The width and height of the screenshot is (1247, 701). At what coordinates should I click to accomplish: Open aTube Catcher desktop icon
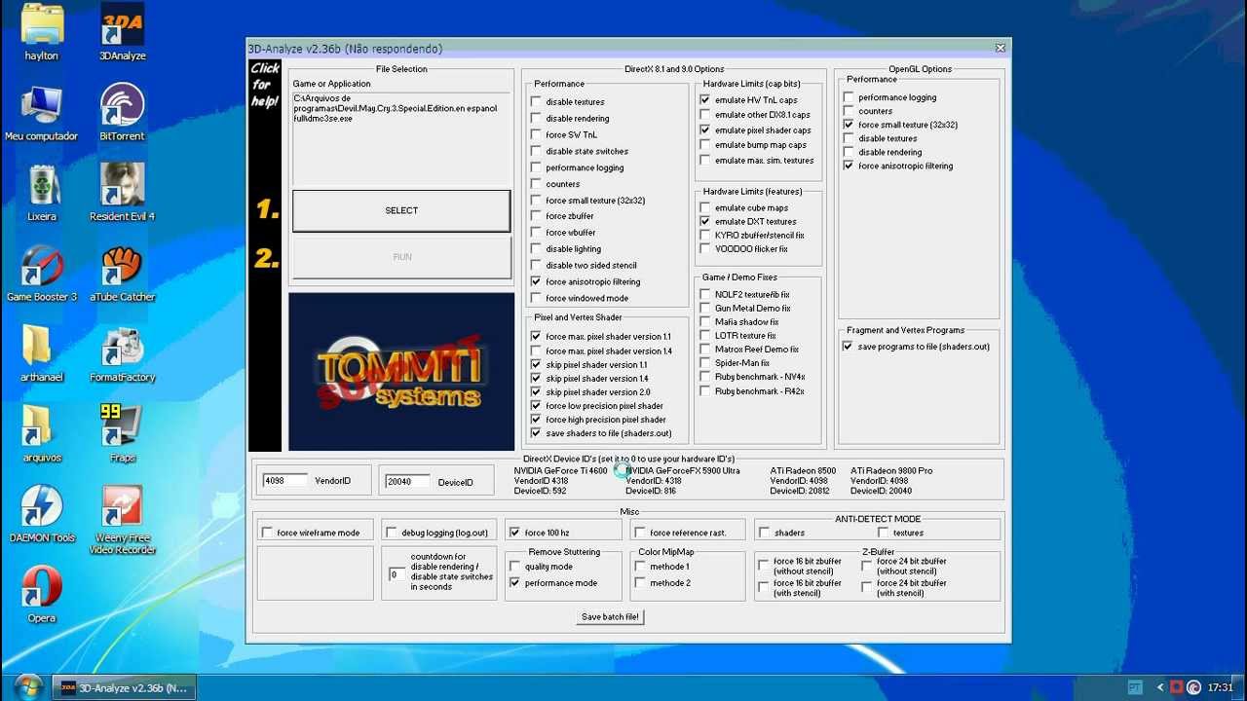[x=123, y=274]
